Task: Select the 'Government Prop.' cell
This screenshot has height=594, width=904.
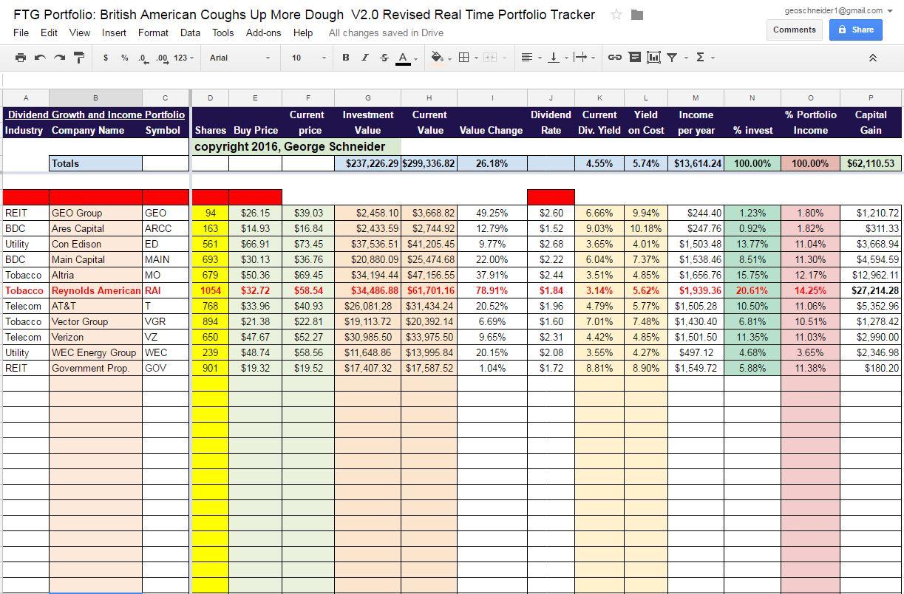Action: (95, 368)
